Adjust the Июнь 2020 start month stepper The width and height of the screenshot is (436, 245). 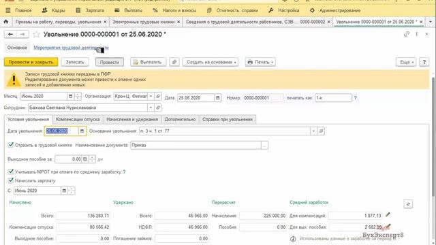(x=71, y=191)
